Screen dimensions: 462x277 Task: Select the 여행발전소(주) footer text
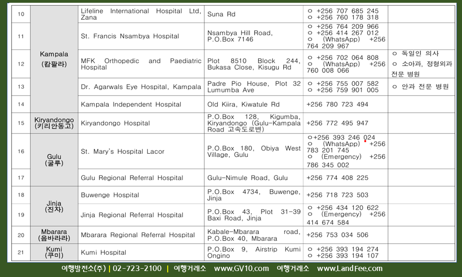83,269
